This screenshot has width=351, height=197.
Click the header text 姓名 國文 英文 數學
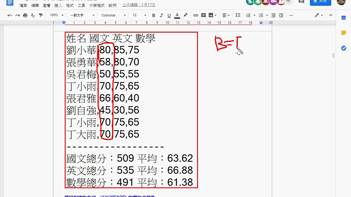(x=111, y=38)
